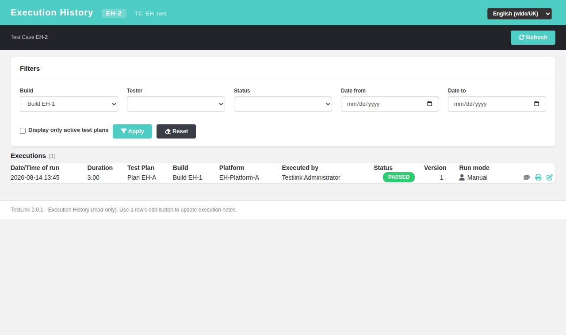The image size is (566, 335).
Task: Click the Version column header
Action: click(435, 168)
